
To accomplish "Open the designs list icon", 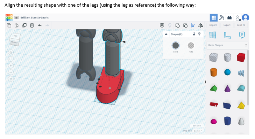I will [16, 17].
